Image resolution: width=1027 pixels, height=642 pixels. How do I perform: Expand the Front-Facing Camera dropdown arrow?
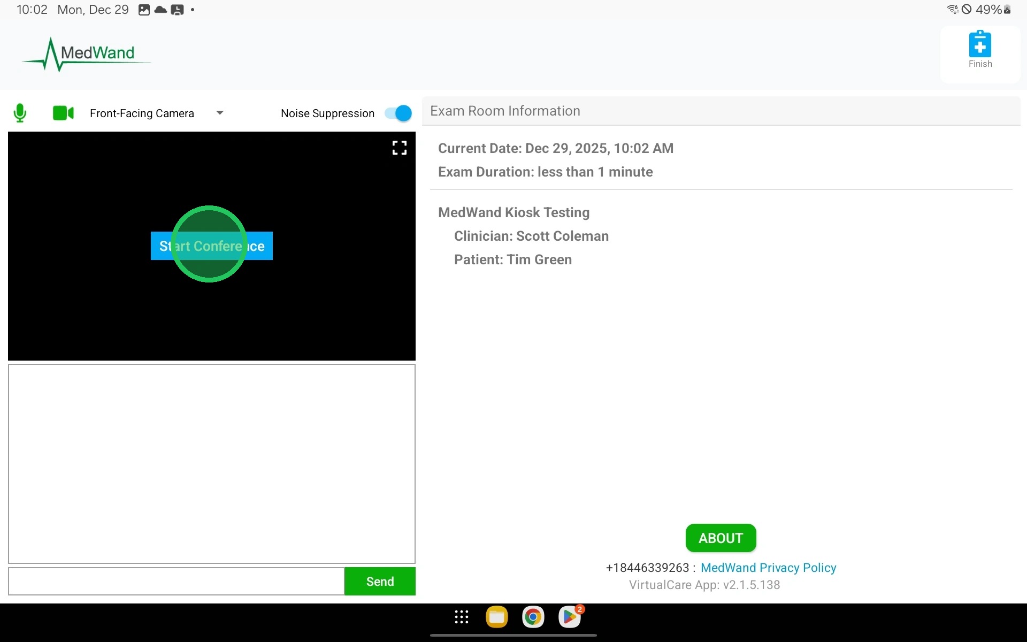(219, 113)
